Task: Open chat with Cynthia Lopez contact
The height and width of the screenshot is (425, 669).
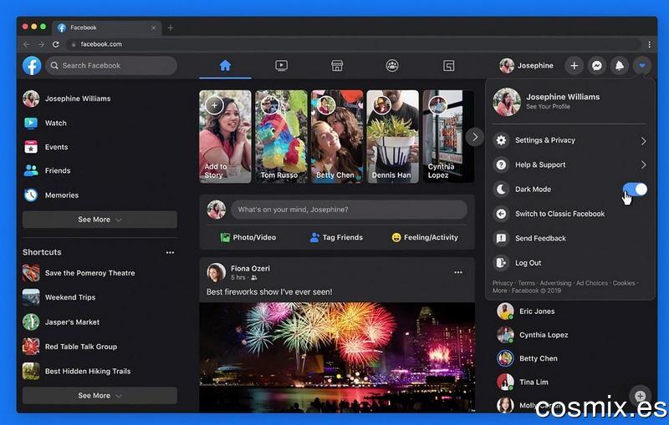Action: [533, 335]
